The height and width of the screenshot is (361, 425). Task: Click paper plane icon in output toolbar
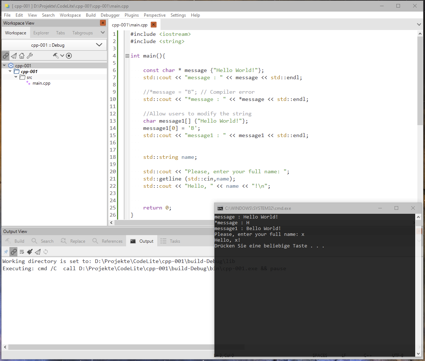[x=38, y=252]
